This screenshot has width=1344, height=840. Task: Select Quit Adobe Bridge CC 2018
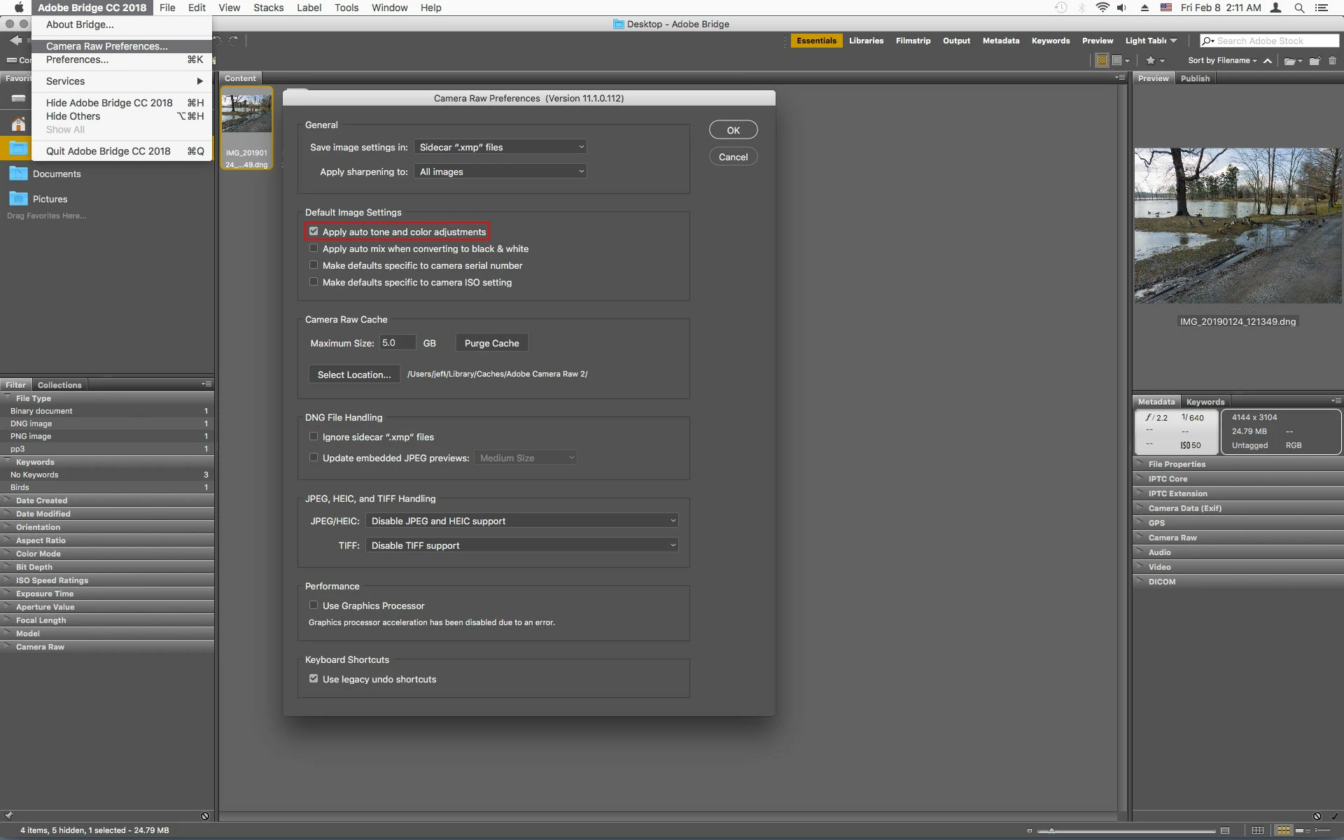[108, 151]
